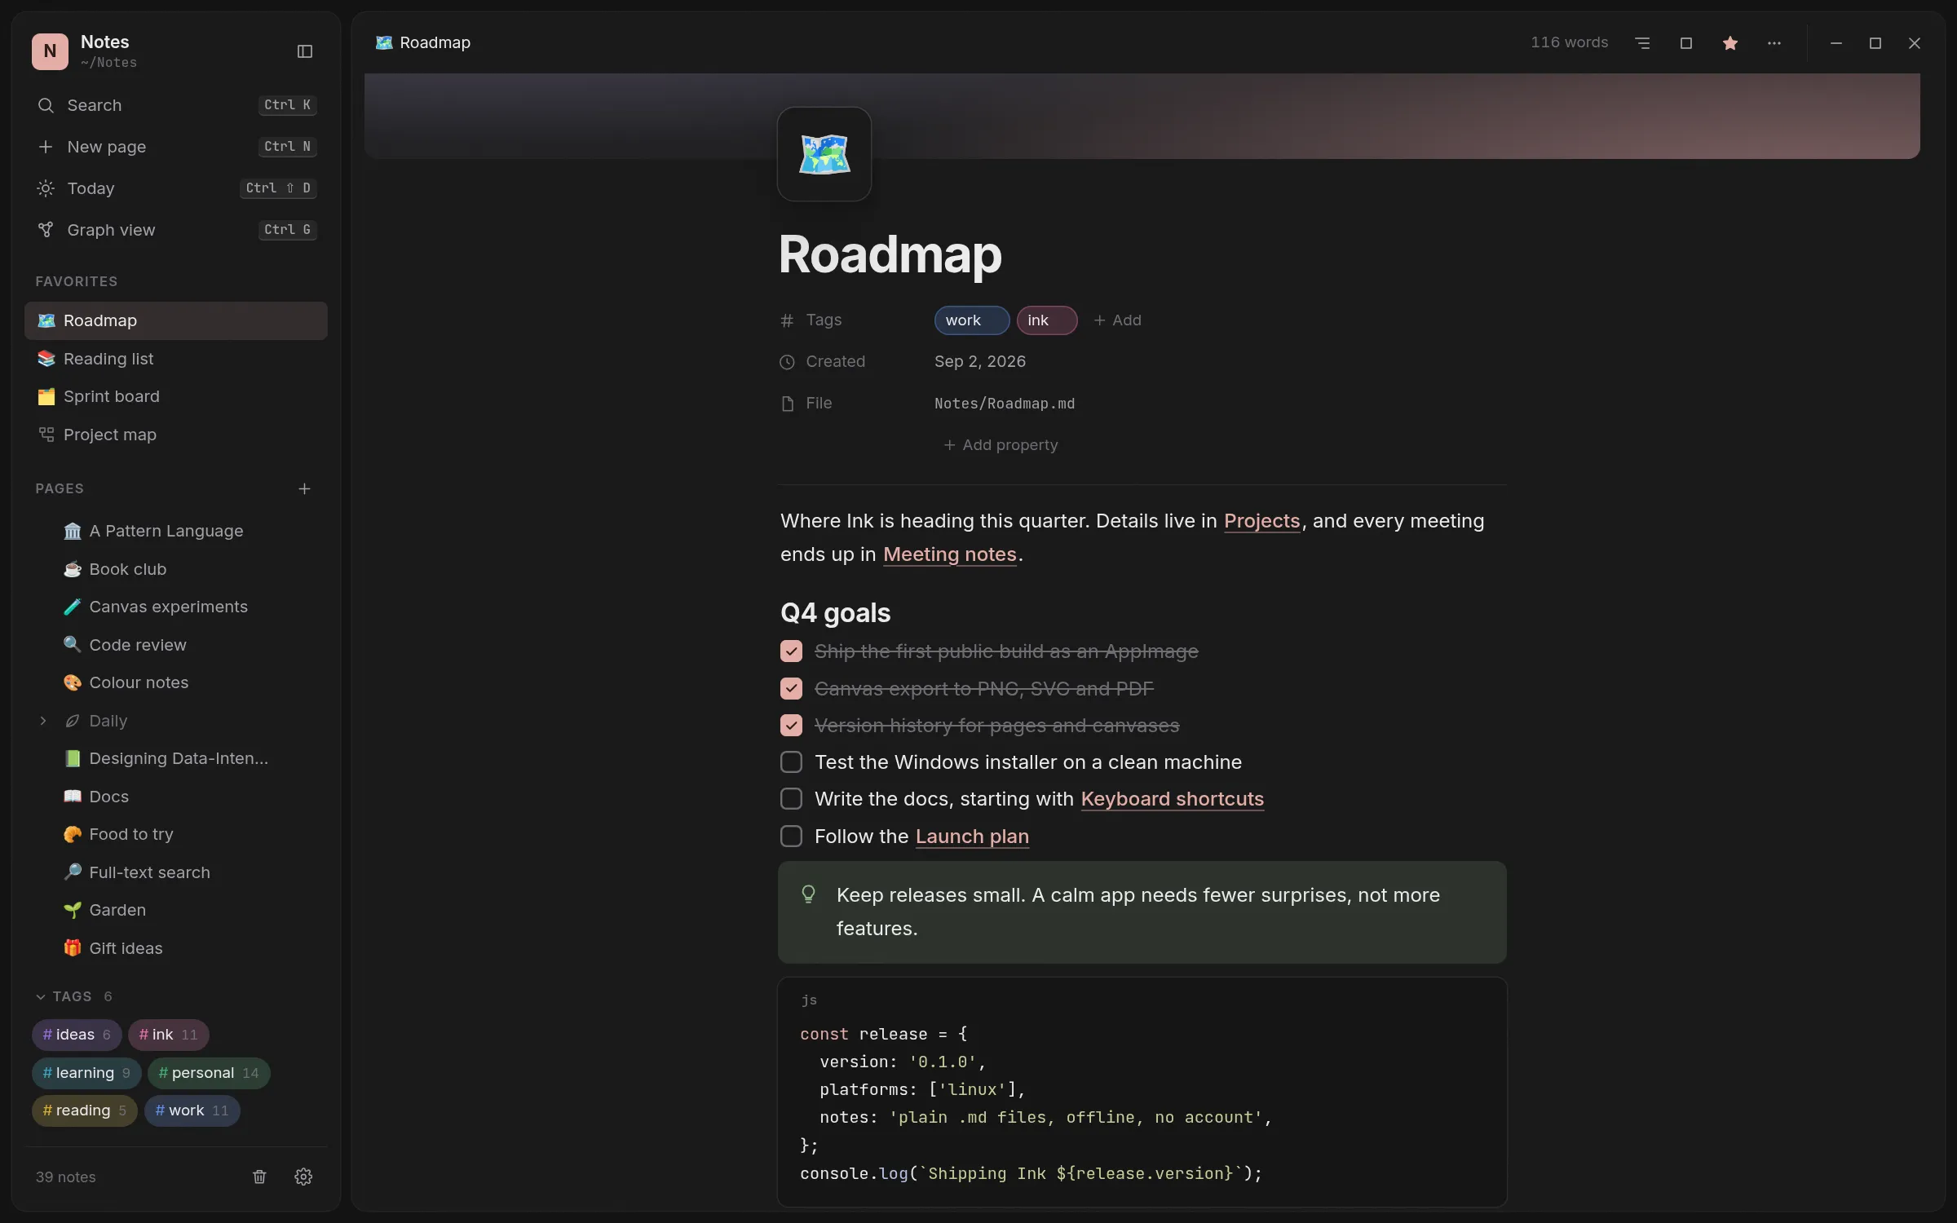Screen dimensions: 1957x1223
Task: Click the Roadmap map emoji page icon
Action: pos(824,154)
